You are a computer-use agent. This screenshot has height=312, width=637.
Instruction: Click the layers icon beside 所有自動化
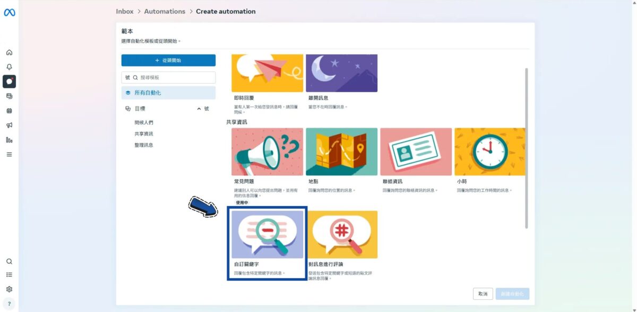(x=128, y=93)
